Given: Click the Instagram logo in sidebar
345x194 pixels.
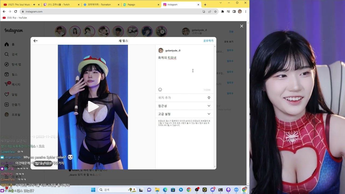Looking at the screenshot, I should (14, 30).
